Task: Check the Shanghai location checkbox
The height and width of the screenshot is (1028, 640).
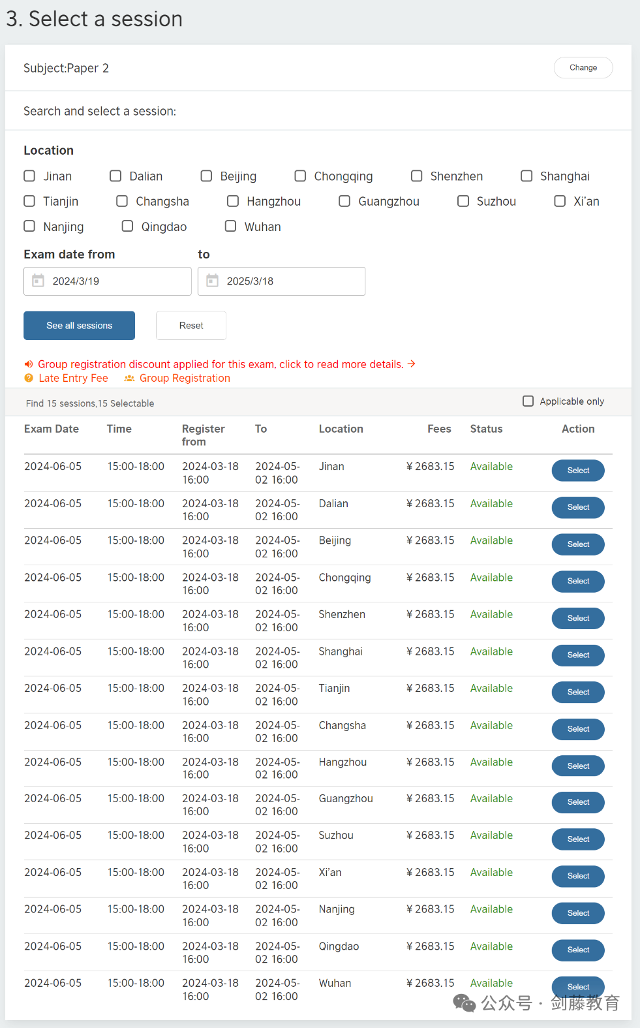Action: coord(526,176)
